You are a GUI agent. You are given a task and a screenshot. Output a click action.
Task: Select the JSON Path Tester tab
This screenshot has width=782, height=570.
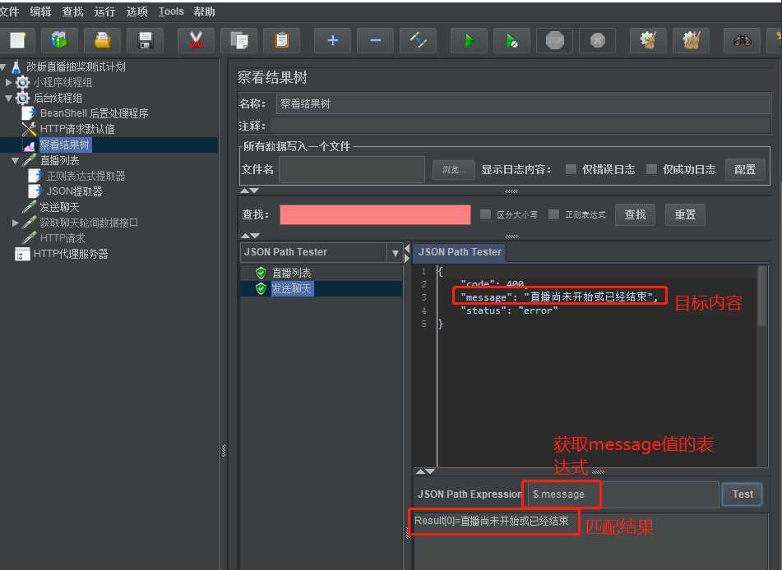pyautogui.click(x=460, y=252)
